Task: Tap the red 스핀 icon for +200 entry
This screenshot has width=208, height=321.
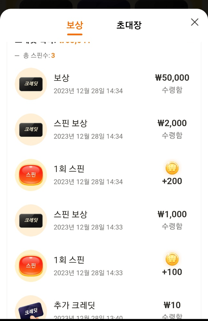Action: (x=31, y=175)
